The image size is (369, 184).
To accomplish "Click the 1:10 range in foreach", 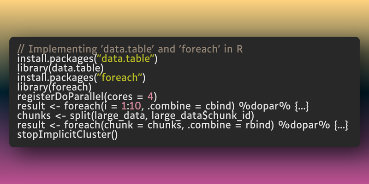I will coord(131,106).
